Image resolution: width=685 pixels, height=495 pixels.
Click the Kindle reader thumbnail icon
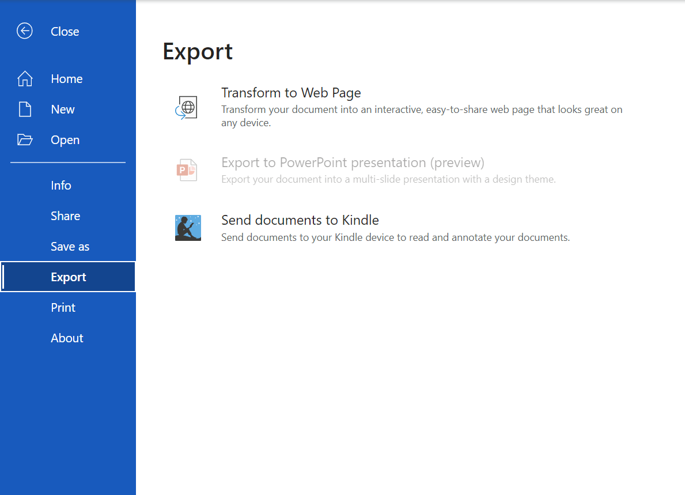tap(188, 228)
